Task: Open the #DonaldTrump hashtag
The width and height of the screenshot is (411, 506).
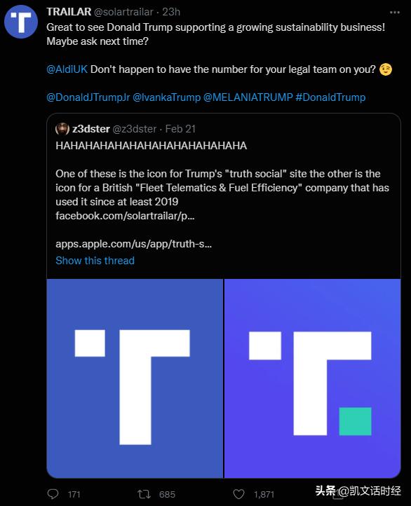Action: pyautogui.click(x=330, y=97)
